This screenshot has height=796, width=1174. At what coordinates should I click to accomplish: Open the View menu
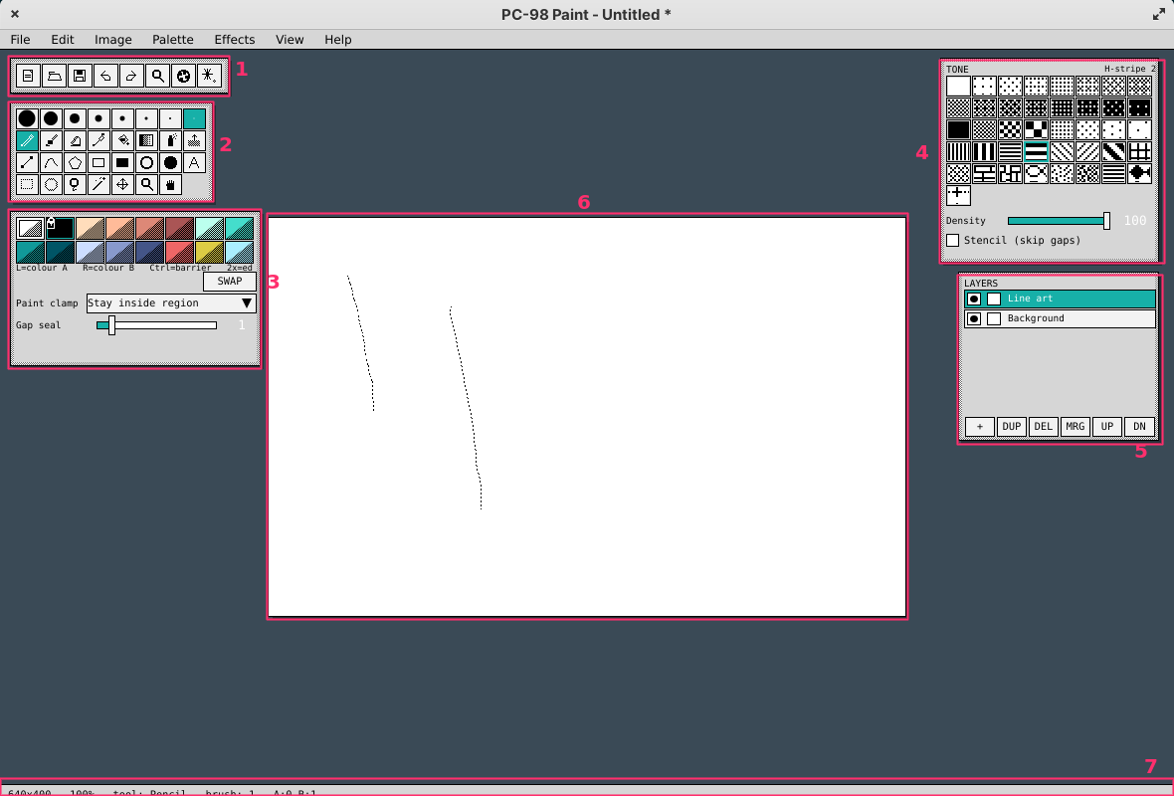coord(290,40)
